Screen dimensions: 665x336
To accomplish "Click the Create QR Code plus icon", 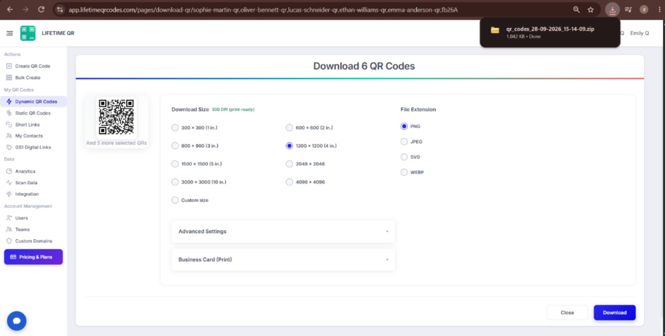I will (x=9, y=66).
